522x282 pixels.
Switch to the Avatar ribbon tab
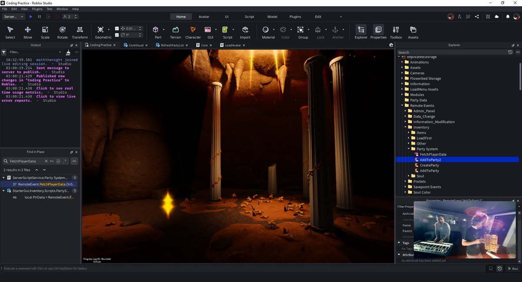pyautogui.click(x=204, y=16)
